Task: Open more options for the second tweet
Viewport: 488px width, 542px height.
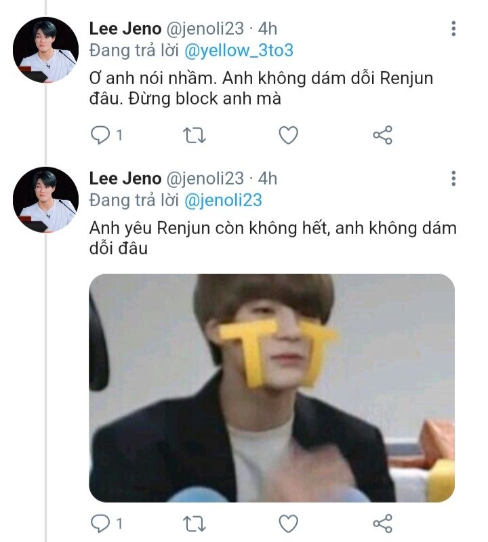Action: (x=453, y=179)
